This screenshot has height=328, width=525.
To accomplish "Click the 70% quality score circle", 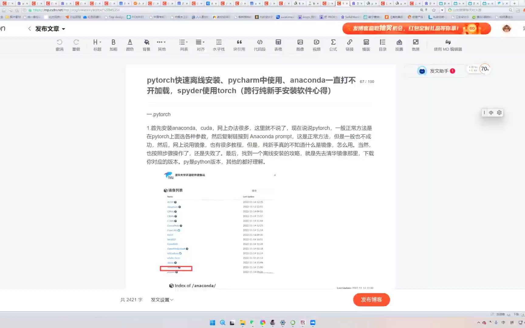I will point(485,69).
